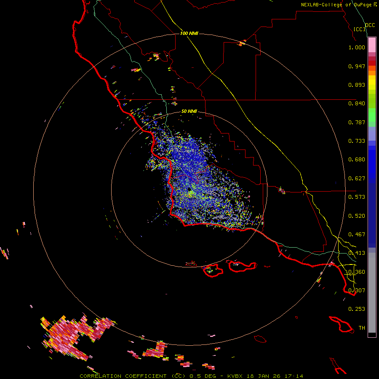Image resolution: width=379 pixels, height=379 pixels.
Task: Select the 0.840 scale value
Action: (x=357, y=104)
